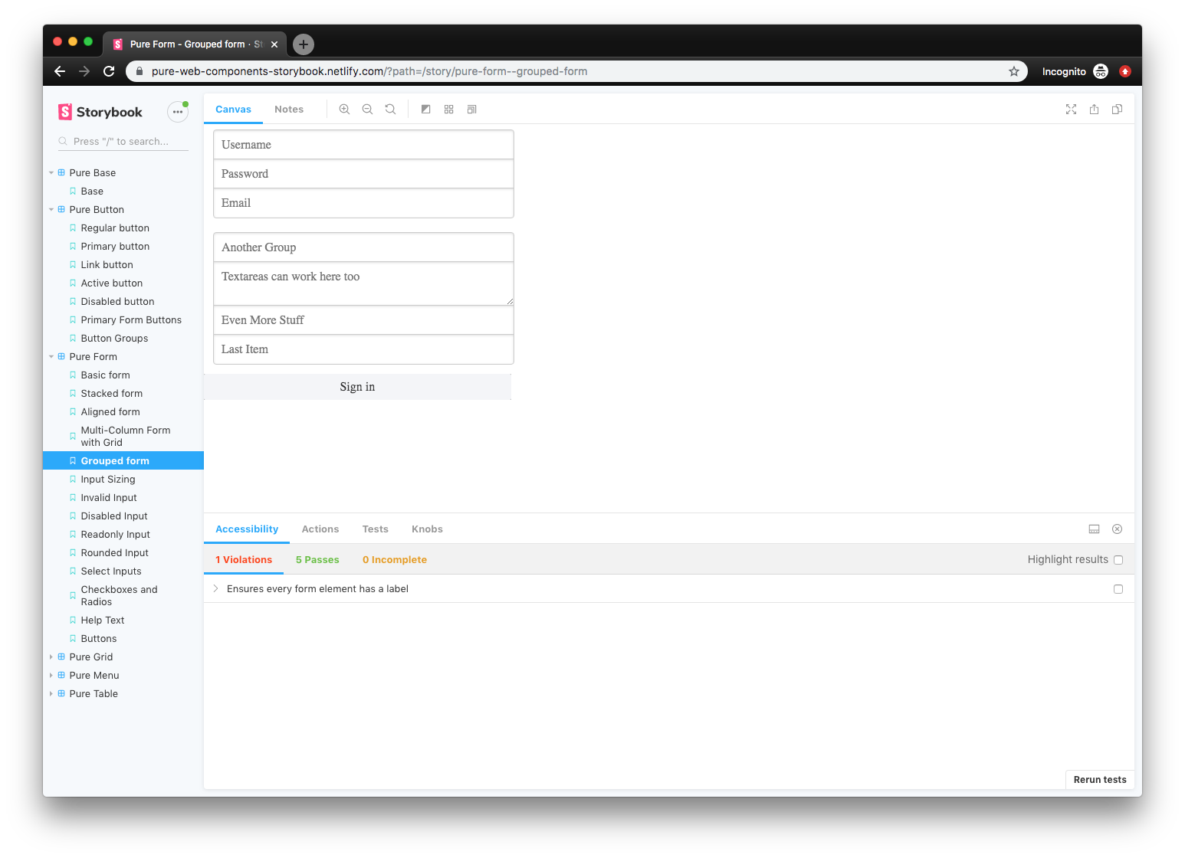Click the Rerun tests button
The width and height of the screenshot is (1185, 858).
1099,779
